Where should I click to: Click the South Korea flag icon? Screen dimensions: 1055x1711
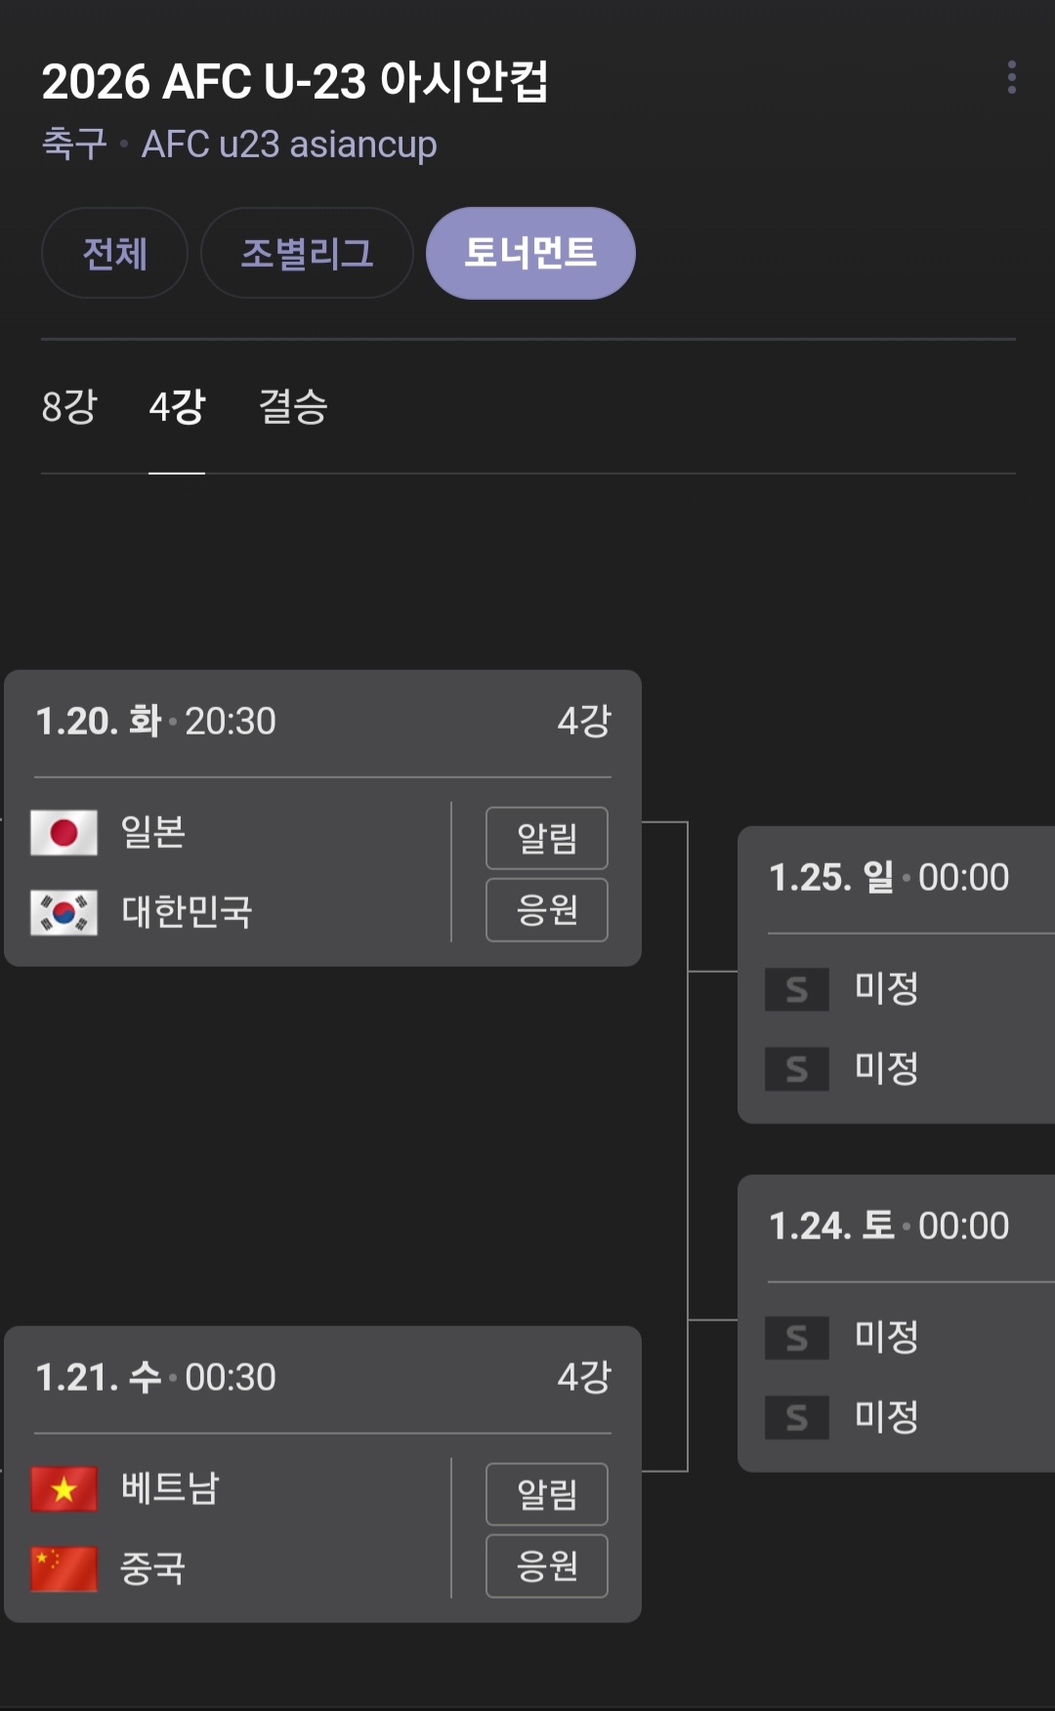[63, 913]
